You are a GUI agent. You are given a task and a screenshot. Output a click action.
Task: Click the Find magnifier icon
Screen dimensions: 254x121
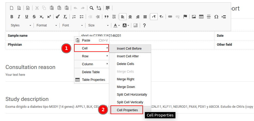coord(91,8)
